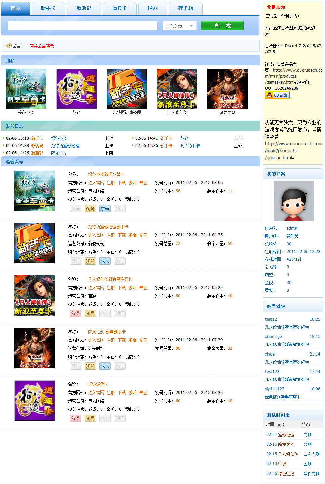The image size is (325, 484).
Task: Open the 降龙之剑 新年新手卡 title link
Action: pos(107,332)
